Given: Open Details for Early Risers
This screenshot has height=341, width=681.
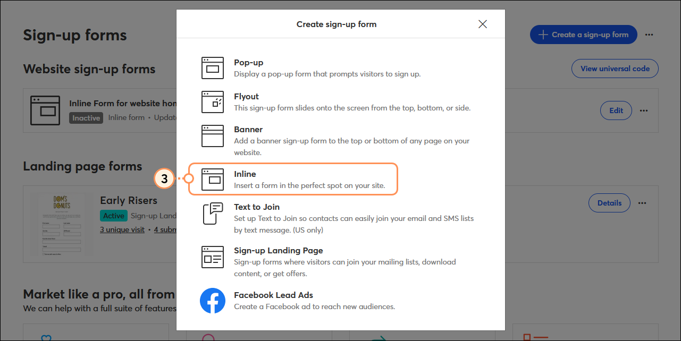Looking at the screenshot, I should tap(609, 203).
